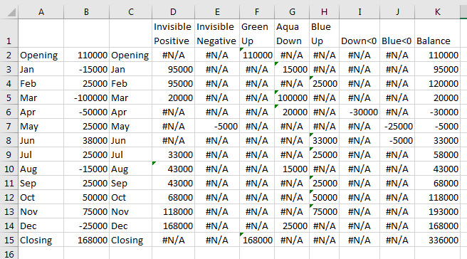Select row 1 header
Viewport: 467px width, 259px height.
pos(9,33)
